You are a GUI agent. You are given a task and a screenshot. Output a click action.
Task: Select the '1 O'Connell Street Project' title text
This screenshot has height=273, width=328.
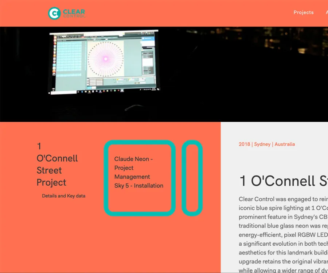[57, 164]
